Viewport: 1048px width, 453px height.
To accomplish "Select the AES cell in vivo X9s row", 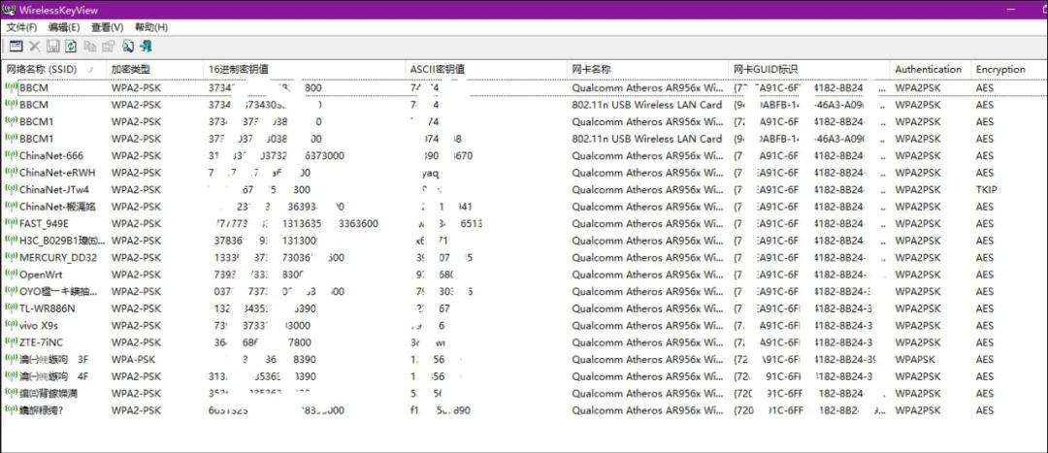I will [x=985, y=325].
